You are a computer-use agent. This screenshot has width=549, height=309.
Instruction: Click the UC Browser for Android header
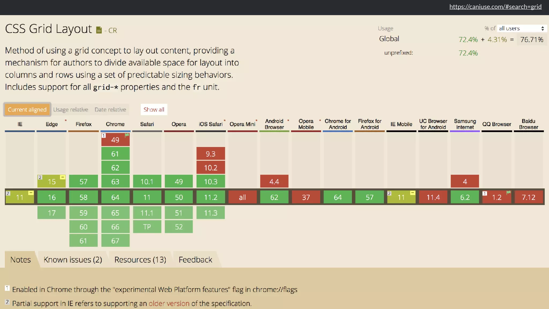(x=433, y=124)
